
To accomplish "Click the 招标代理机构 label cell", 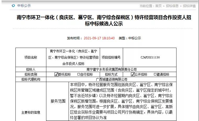I will pos(31,79).
